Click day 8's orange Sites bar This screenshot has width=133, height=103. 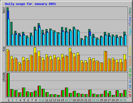(36, 62)
